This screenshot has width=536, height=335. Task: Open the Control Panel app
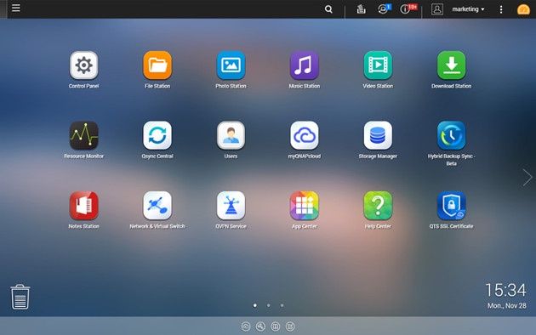tap(83, 65)
